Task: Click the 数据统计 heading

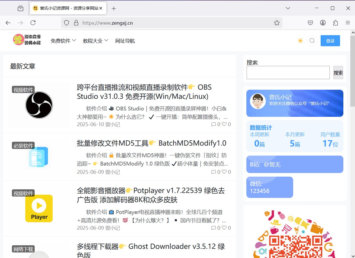Action: click(261, 128)
